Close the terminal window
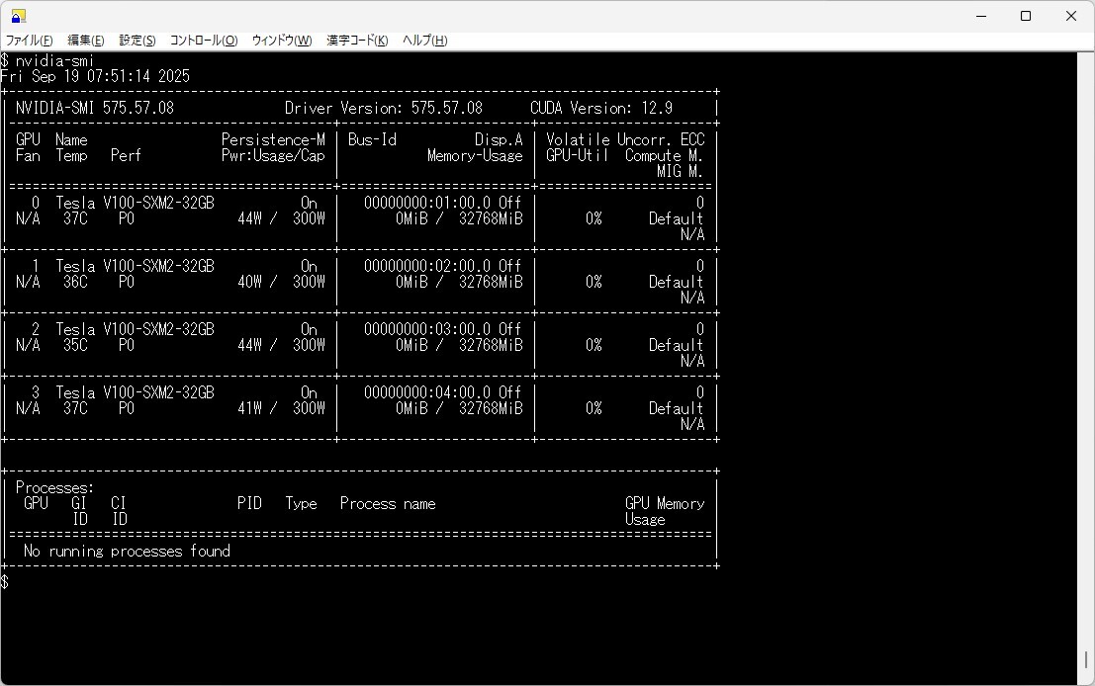The image size is (1095, 686). pos(1071,16)
